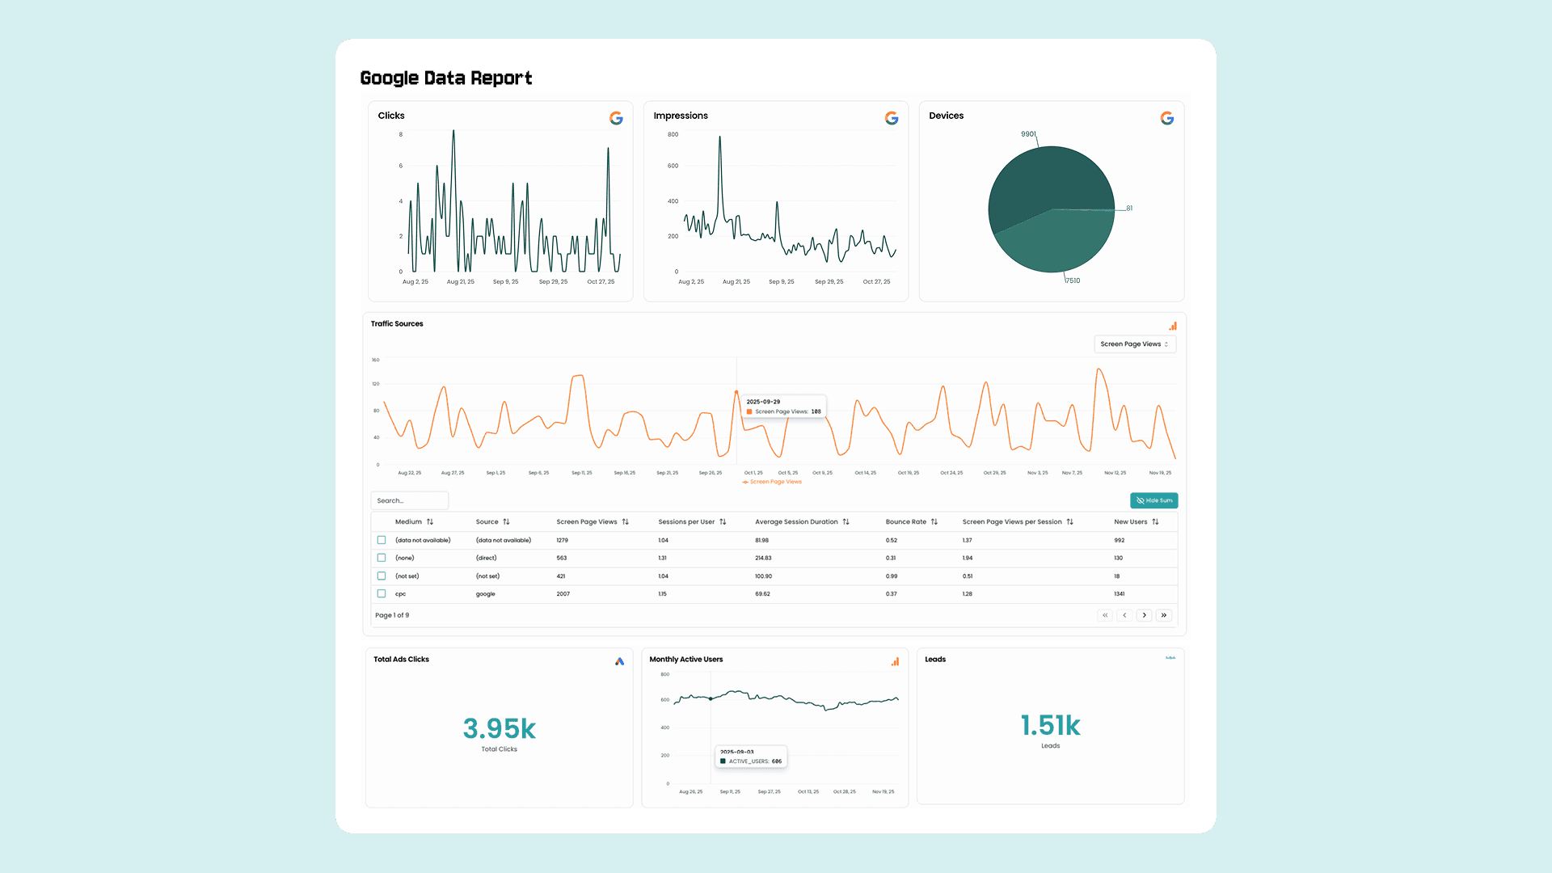The image size is (1552, 873).
Task: Click the analytics icon on Monthly Active Users
Action: pos(895,661)
